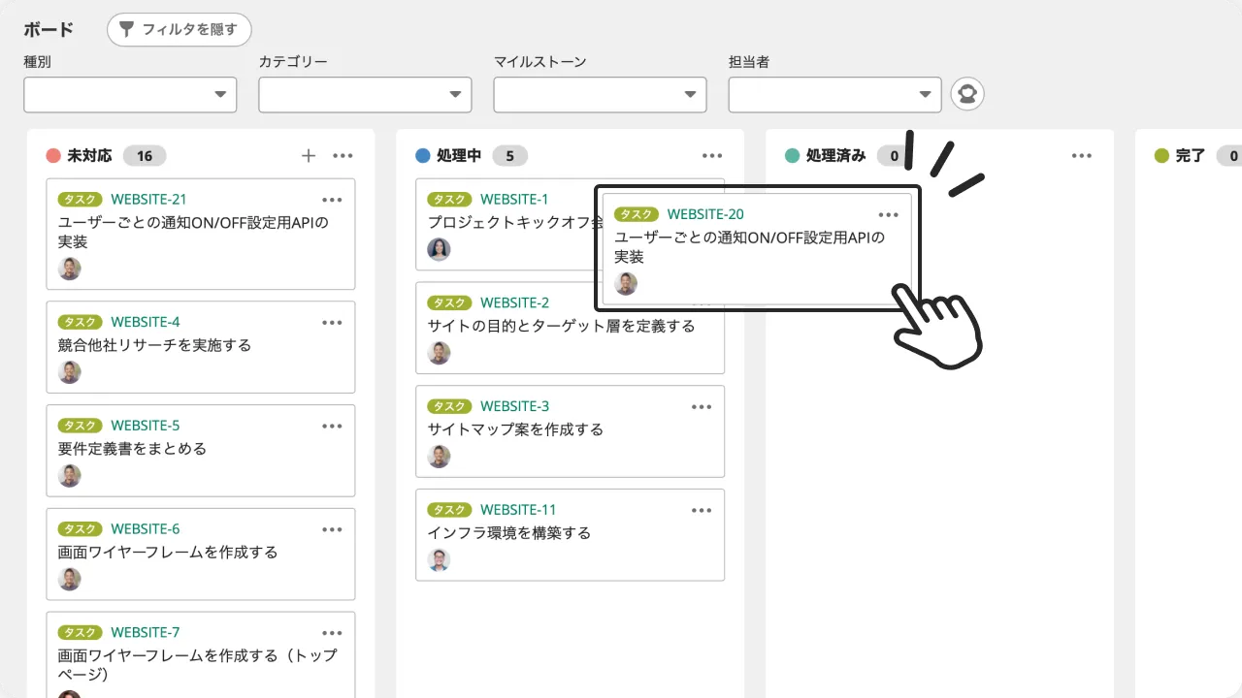1242x698 pixels.
Task: Click the フィルタを隠す filter button
Action: click(x=180, y=29)
